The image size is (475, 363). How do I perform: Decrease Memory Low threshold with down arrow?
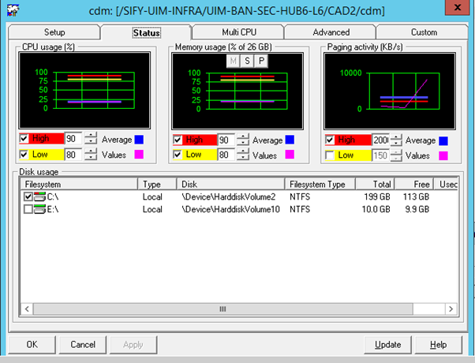243,158
